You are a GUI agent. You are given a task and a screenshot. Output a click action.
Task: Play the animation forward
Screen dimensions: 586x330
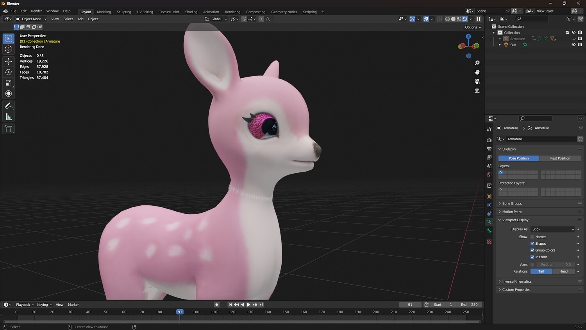point(249,305)
